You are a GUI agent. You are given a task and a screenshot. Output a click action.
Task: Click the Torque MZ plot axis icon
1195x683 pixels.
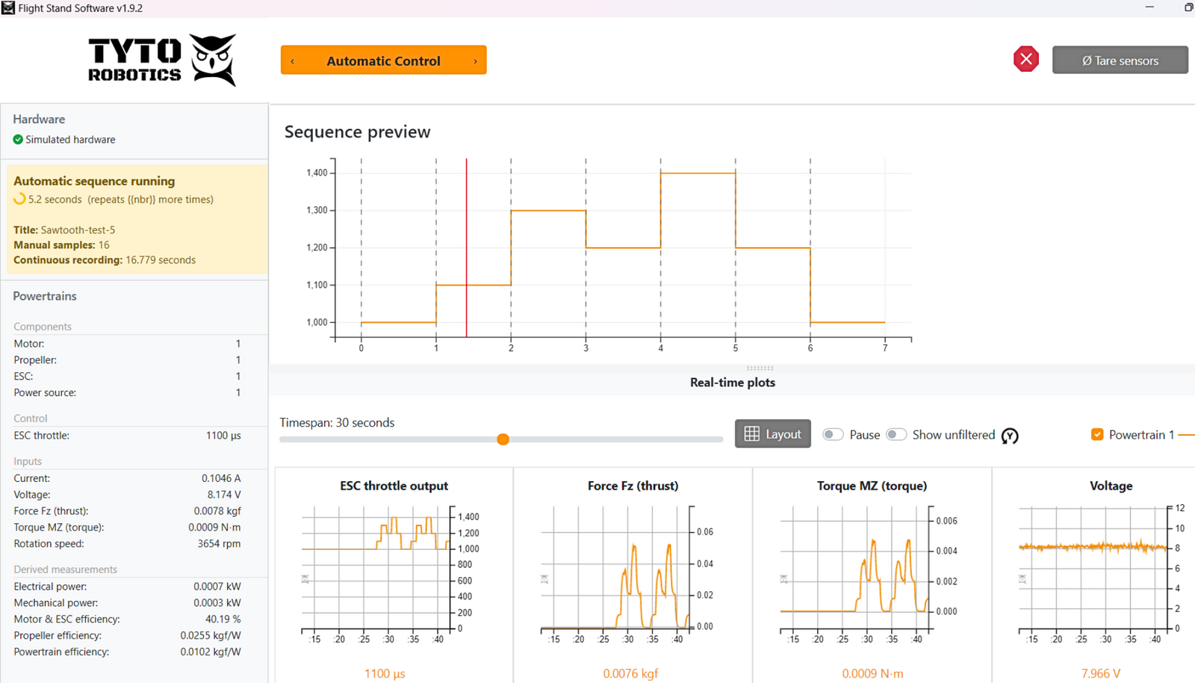(783, 579)
